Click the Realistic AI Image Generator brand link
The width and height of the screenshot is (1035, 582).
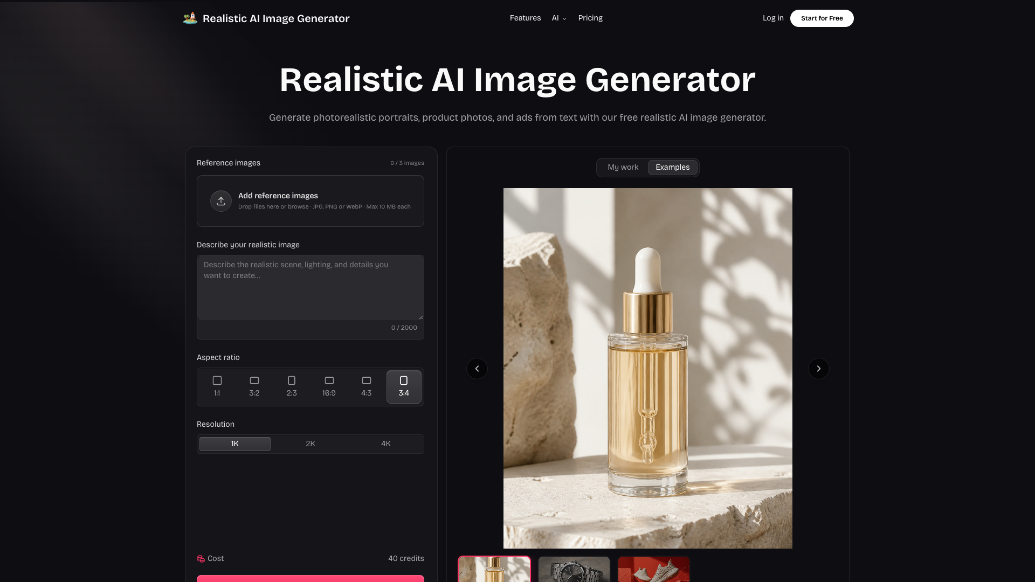coord(266,18)
